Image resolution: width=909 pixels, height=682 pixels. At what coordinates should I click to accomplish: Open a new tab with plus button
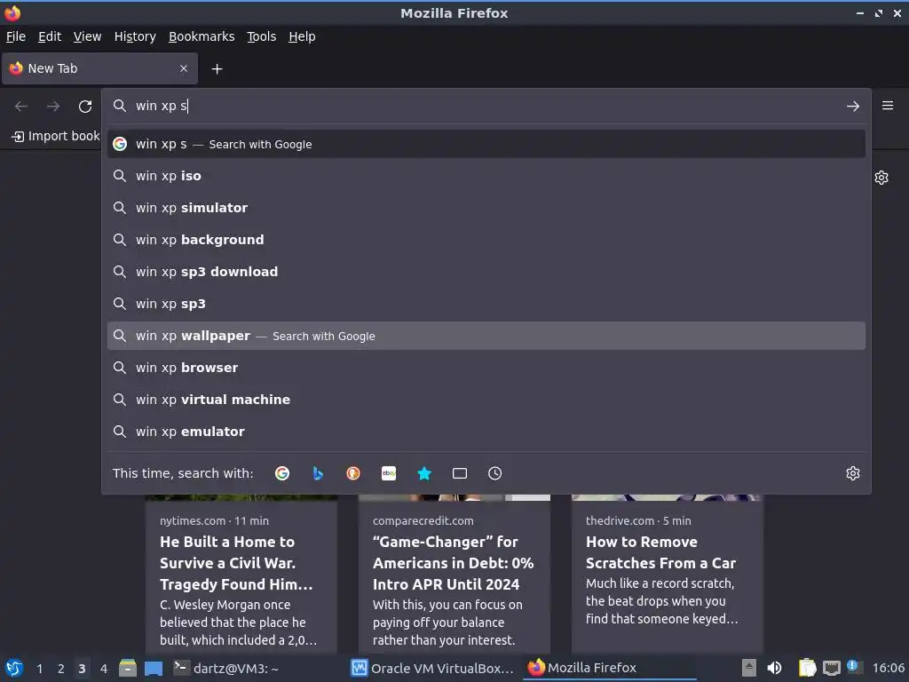(217, 69)
